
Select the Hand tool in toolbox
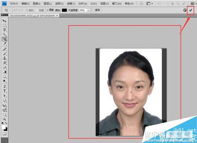[4, 115]
